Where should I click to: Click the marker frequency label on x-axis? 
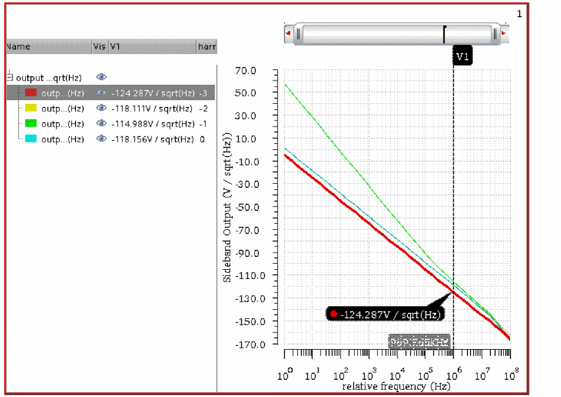pos(420,342)
